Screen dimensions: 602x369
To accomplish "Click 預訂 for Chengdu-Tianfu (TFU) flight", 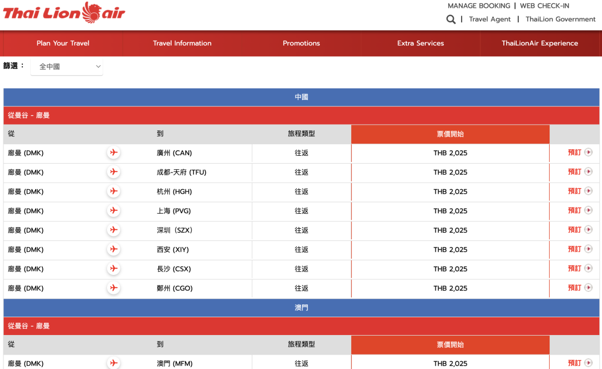I will [x=574, y=171].
